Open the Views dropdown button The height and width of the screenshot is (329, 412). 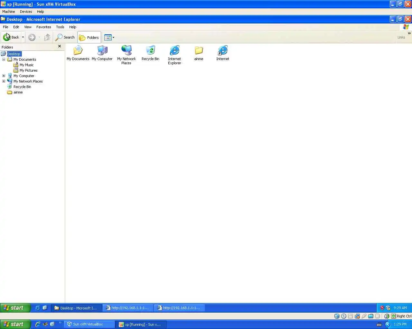tap(109, 37)
